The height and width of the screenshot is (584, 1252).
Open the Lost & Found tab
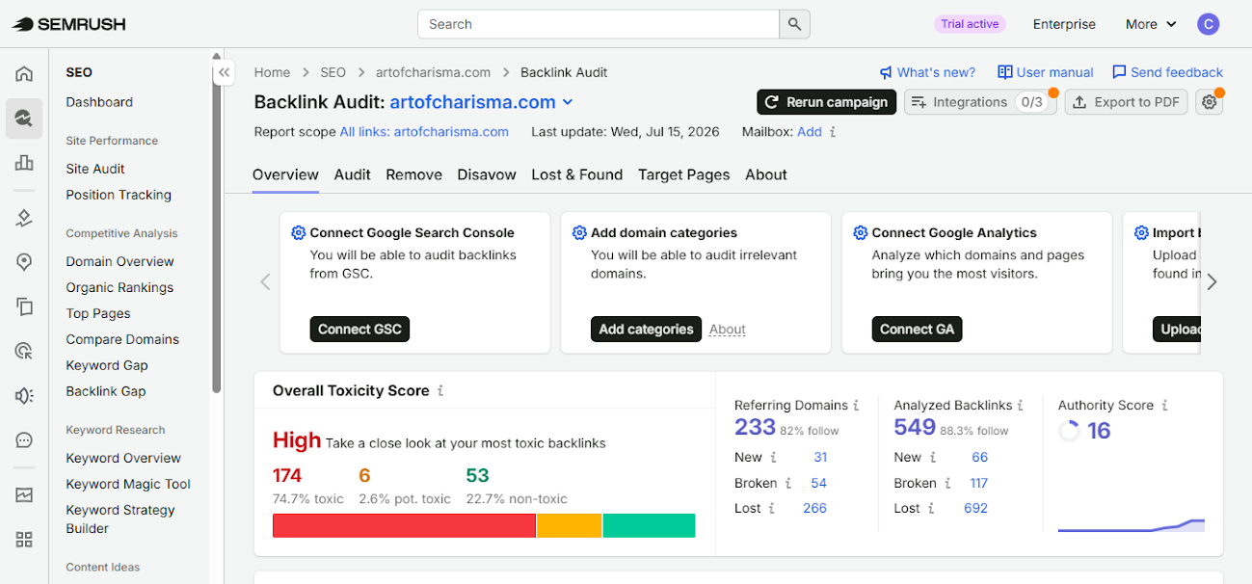click(577, 174)
